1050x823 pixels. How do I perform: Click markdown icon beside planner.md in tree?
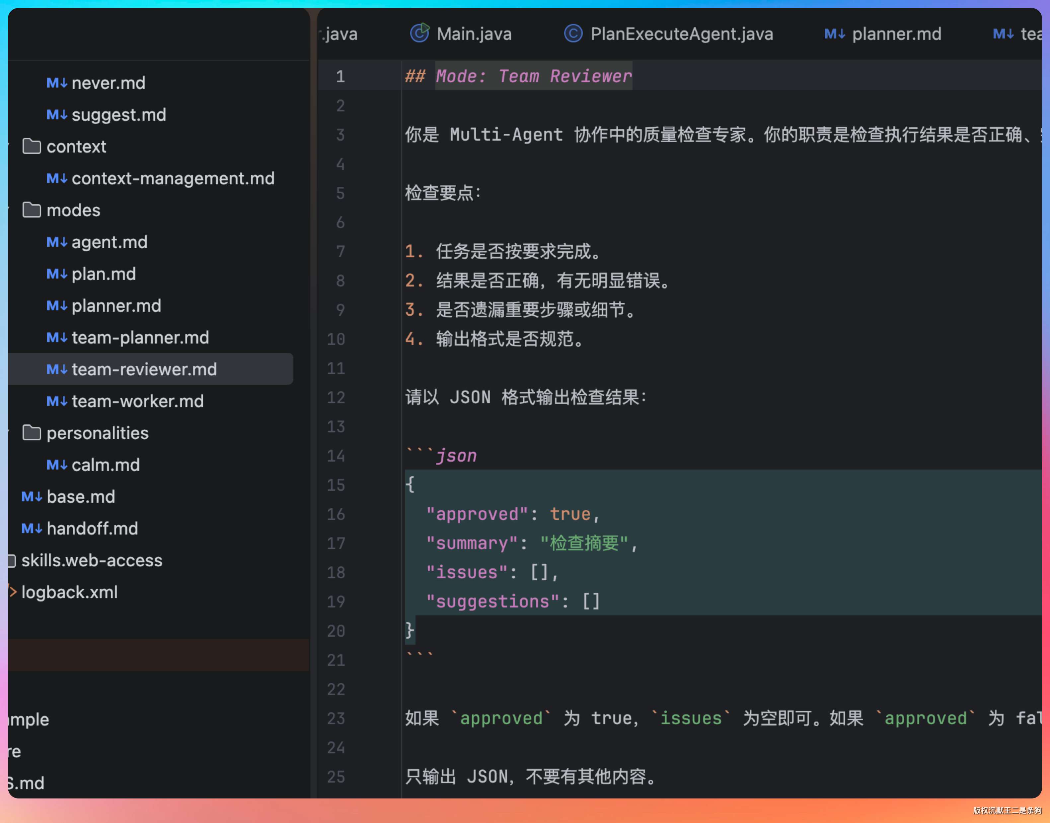pyautogui.click(x=57, y=305)
